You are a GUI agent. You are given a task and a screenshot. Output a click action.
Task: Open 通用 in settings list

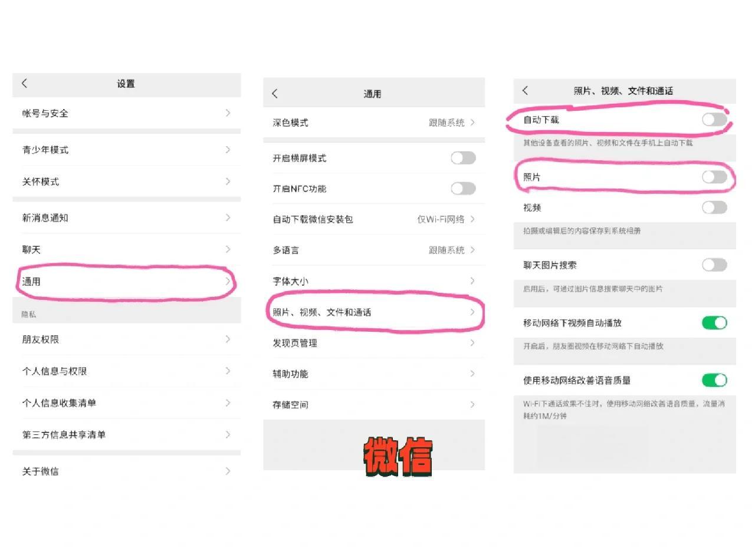coord(126,282)
